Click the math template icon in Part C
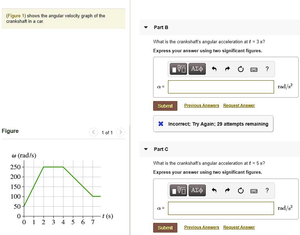Screen dimensions: 300x235 [178, 190]
